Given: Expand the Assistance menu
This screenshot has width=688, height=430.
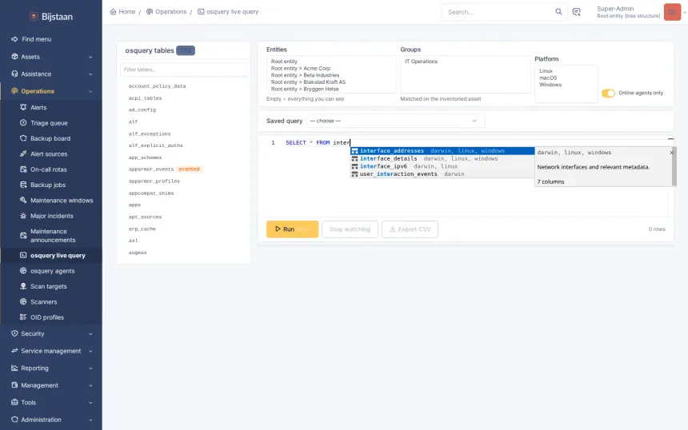Looking at the screenshot, I should (x=90, y=74).
